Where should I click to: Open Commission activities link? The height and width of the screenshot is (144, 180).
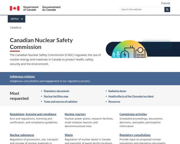coord(133,114)
